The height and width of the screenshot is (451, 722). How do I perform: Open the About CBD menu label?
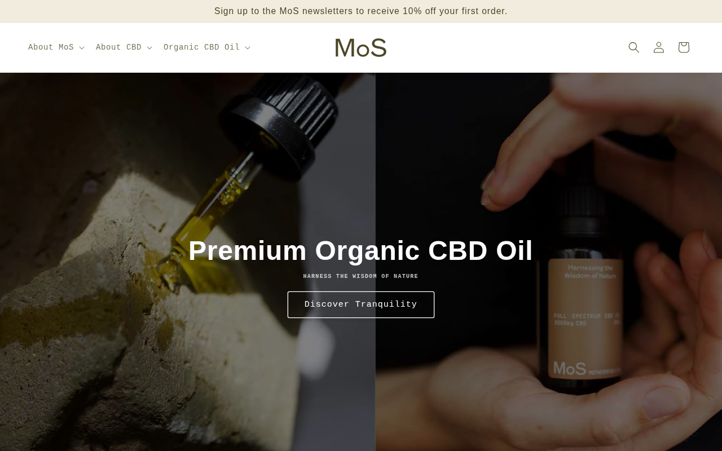tap(118, 47)
